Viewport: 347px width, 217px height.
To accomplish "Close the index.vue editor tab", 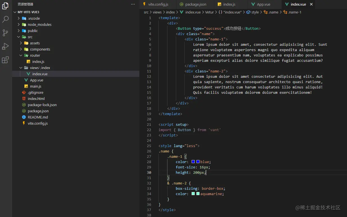I will 311,4.
